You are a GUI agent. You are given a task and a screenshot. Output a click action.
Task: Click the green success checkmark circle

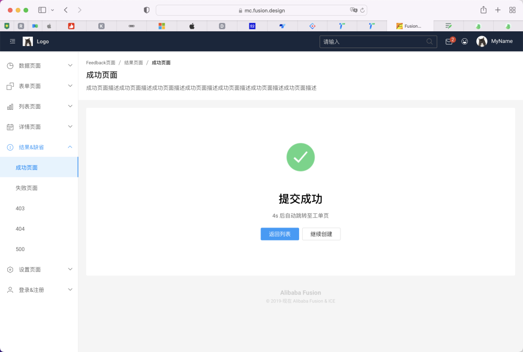click(300, 157)
